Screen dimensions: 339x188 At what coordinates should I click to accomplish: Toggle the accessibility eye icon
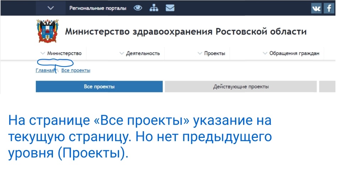[x=138, y=8]
